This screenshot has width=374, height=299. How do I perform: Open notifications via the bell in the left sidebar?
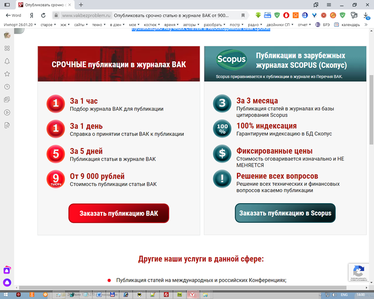(x=7, y=61)
